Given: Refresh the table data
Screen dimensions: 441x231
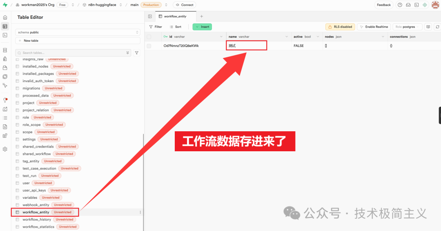Looking at the screenshot, I should pos(437,27).
